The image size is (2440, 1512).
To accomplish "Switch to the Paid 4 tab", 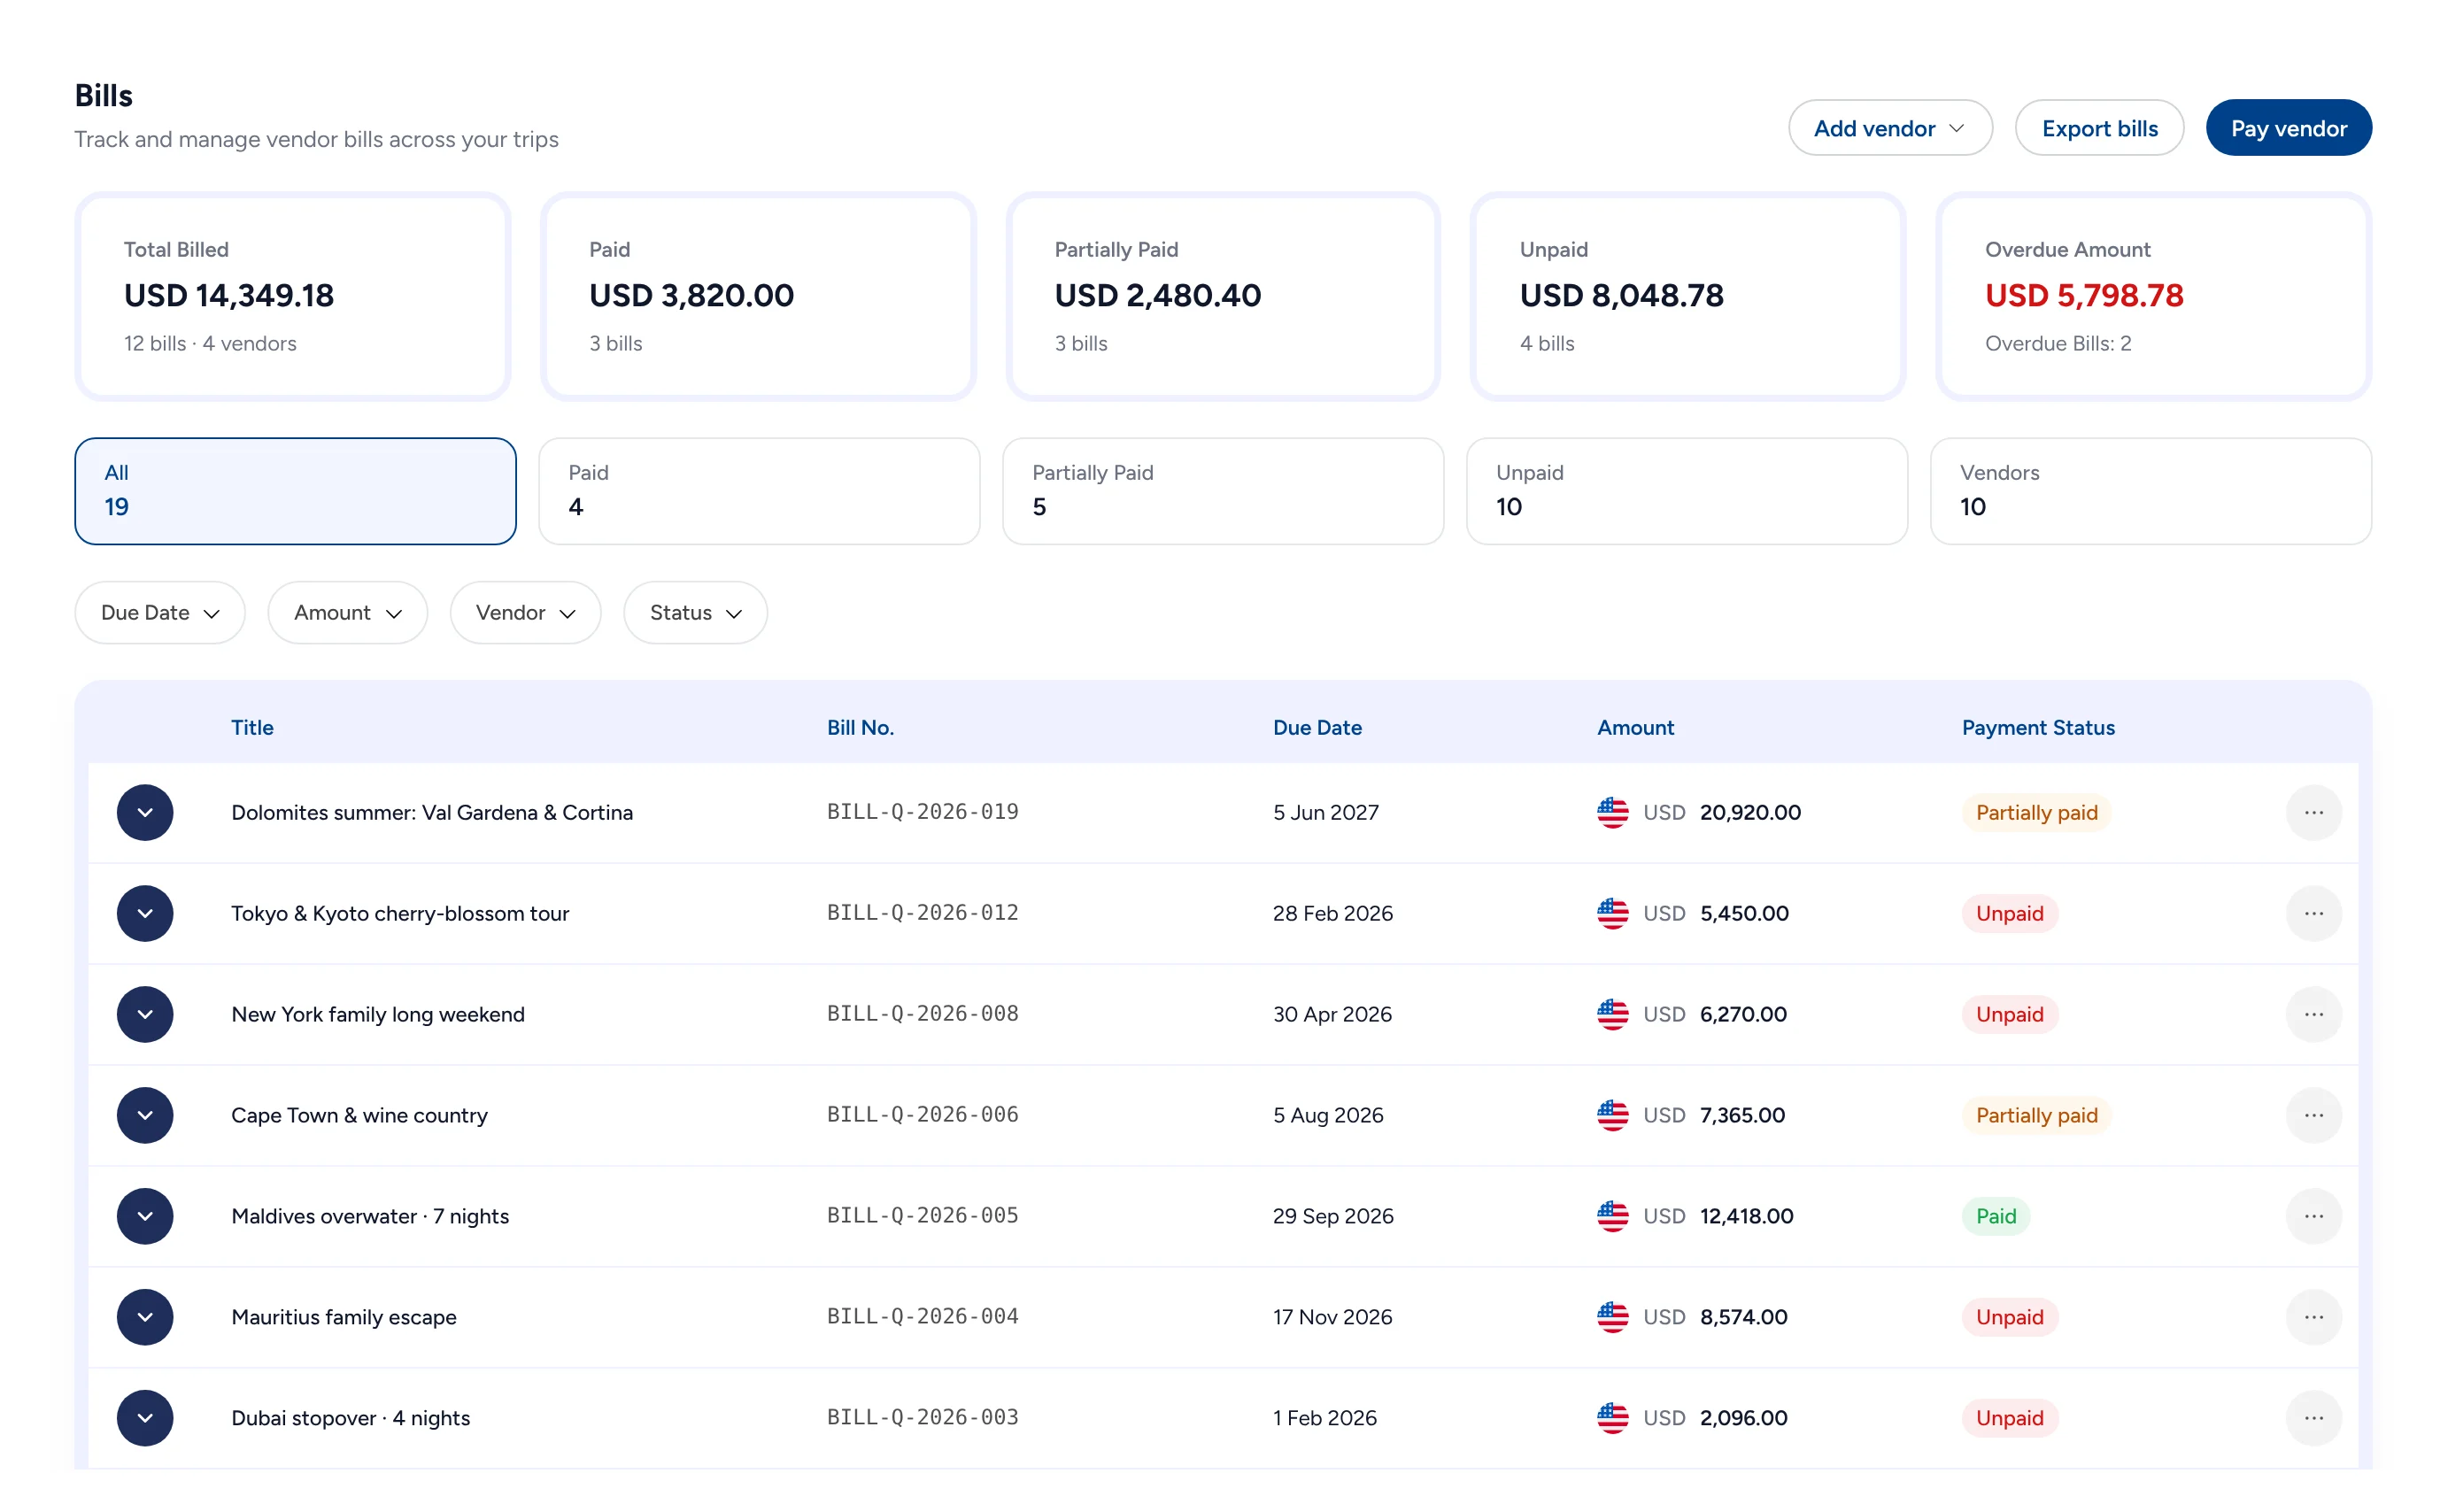I will [759, 491].
